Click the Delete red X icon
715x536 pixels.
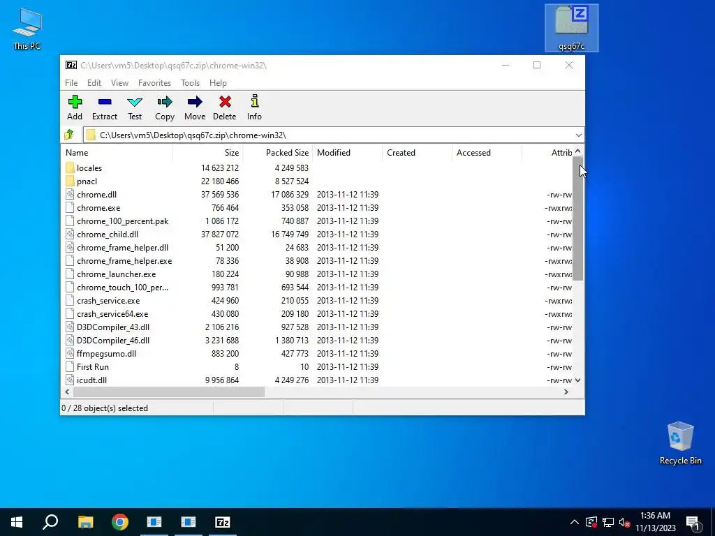[225, 102]
